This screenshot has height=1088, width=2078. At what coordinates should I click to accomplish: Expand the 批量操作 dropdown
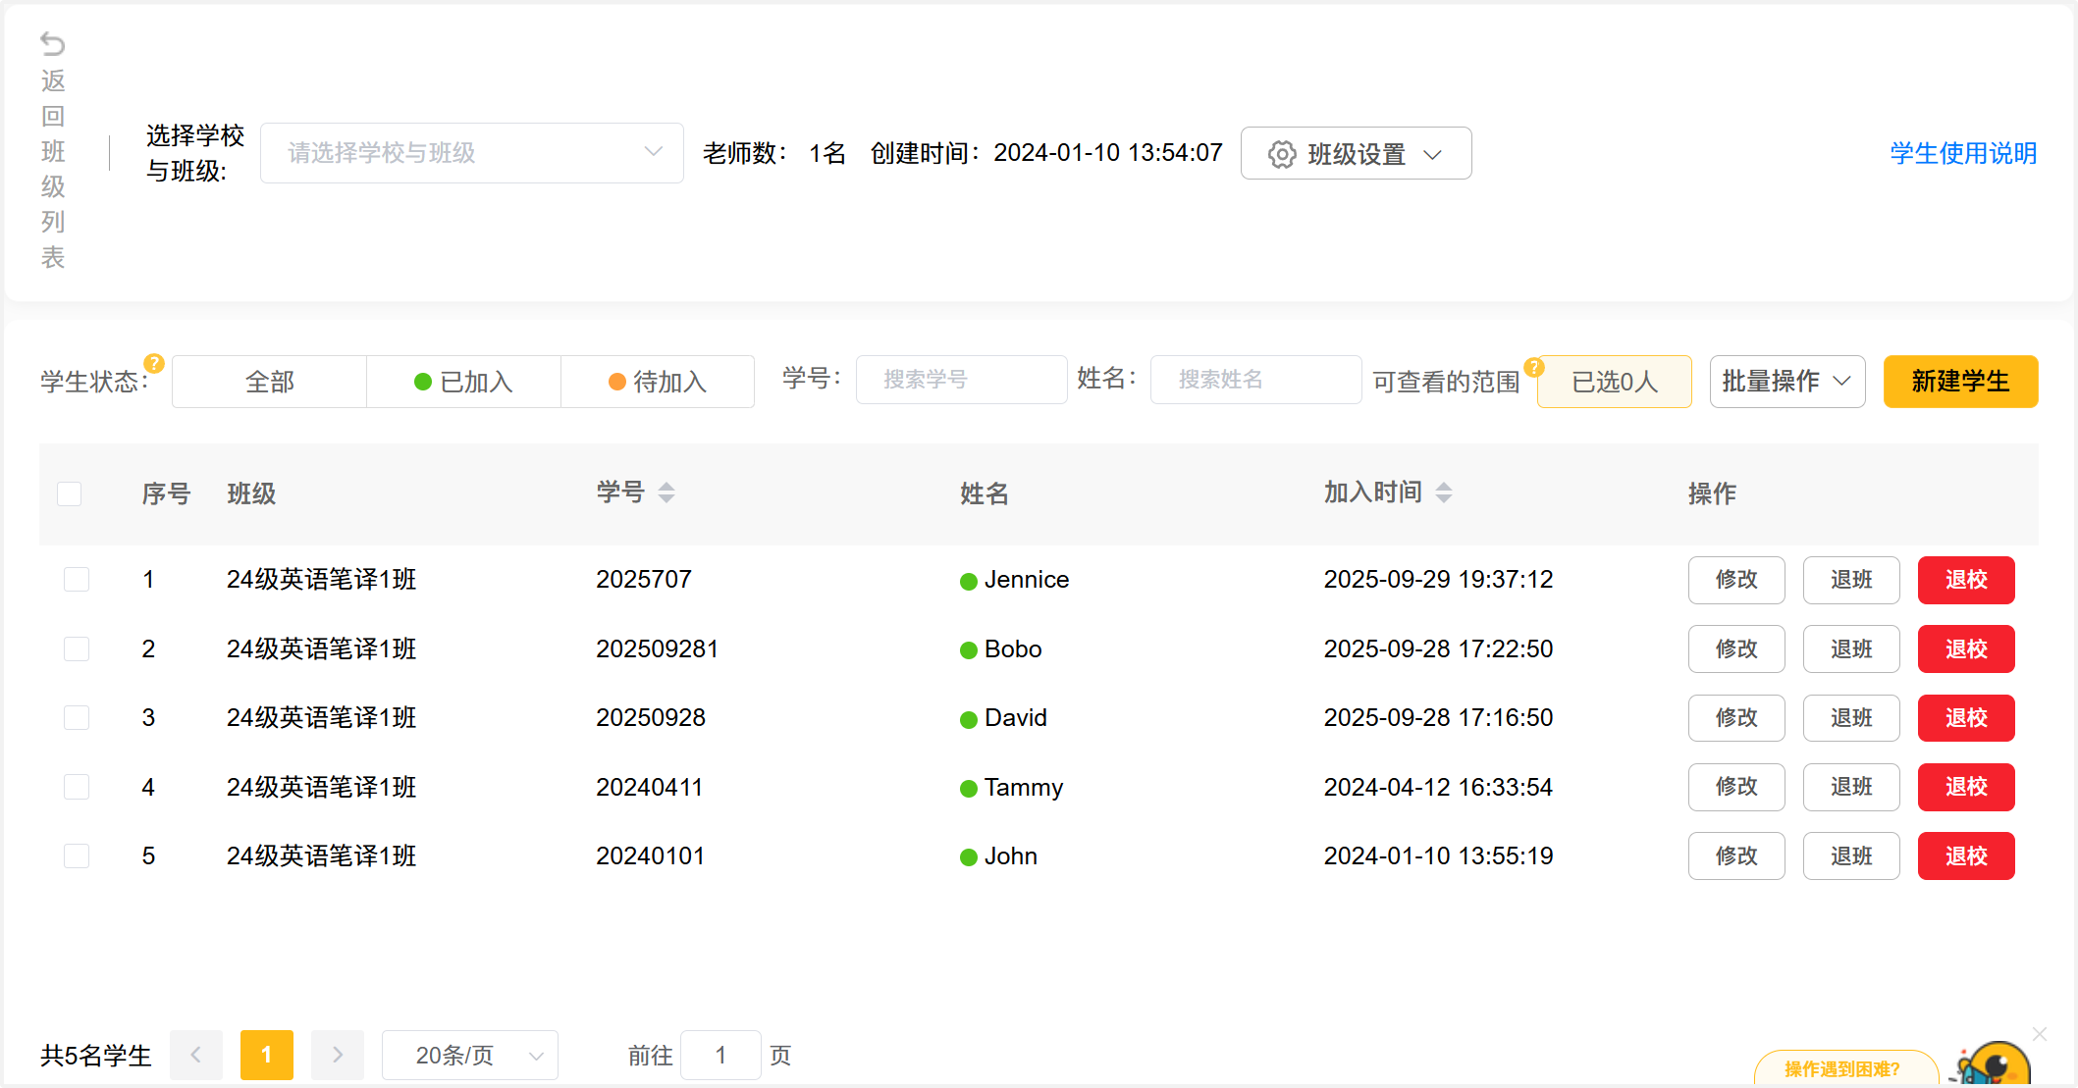click(1786, 382)
